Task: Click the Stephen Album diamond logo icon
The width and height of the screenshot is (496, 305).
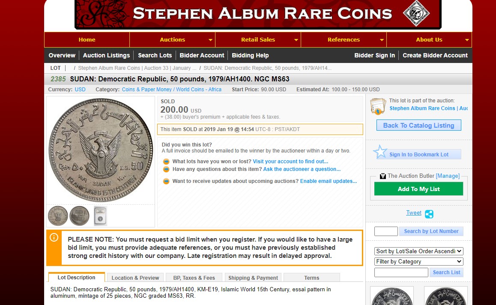Action: point(416,13)
